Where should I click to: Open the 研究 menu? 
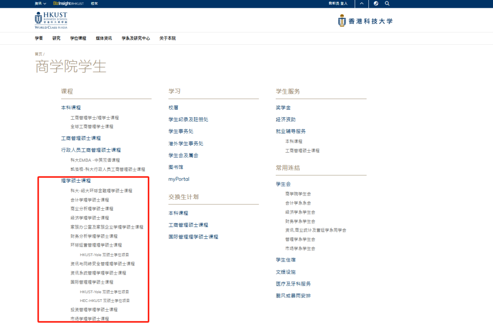click(x=56, y=38)
